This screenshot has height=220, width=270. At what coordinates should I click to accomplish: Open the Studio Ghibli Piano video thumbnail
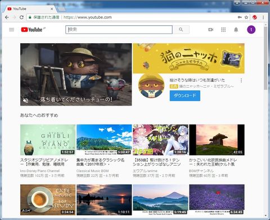[x=48, y=140]
